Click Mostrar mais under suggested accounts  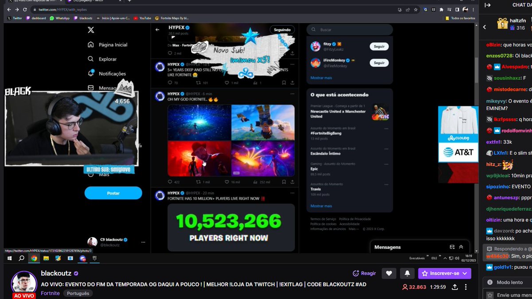tap(321, 78)
